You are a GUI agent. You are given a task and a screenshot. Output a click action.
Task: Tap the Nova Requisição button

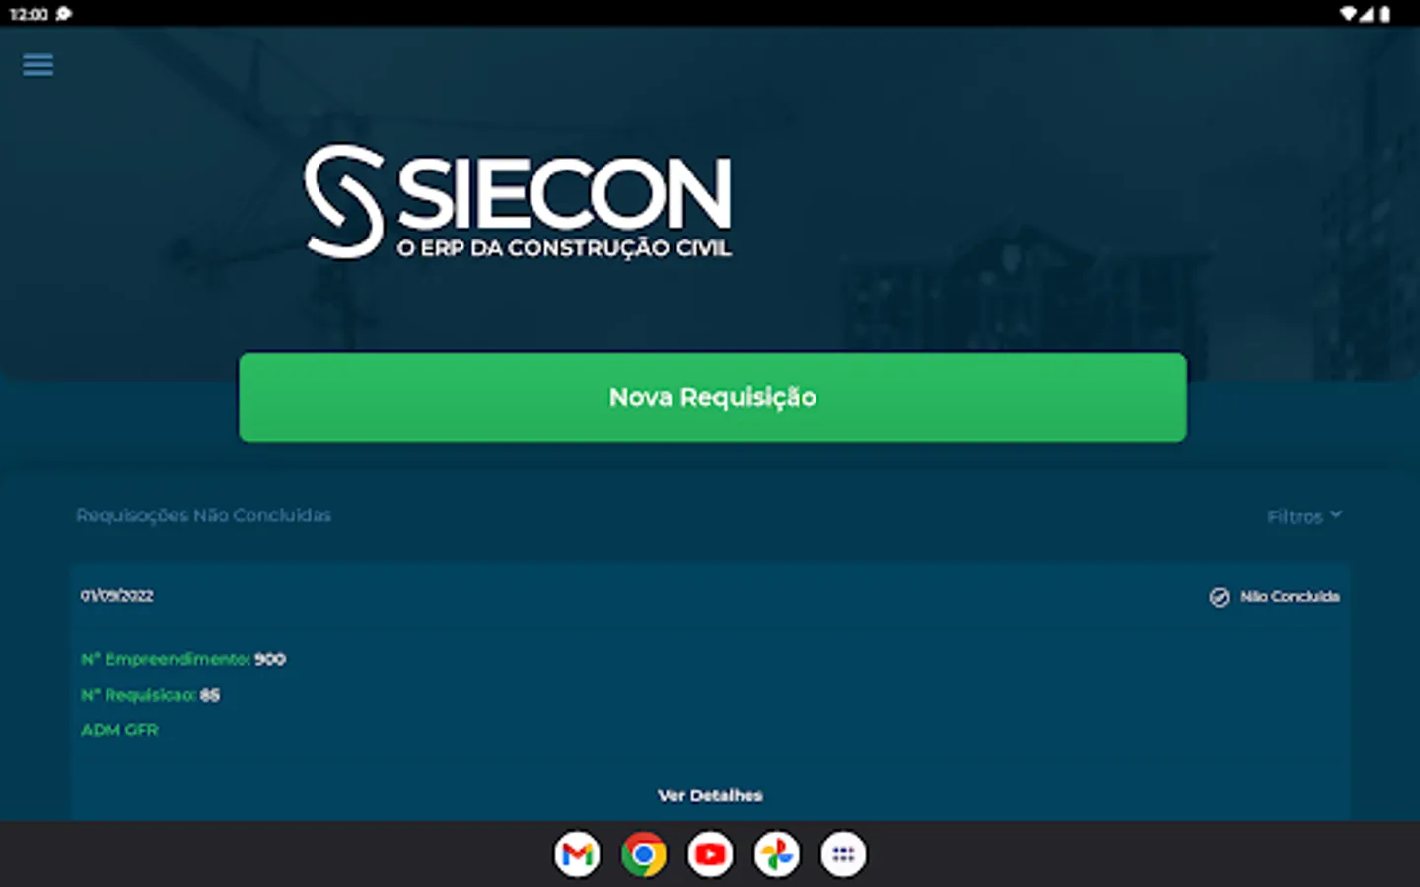[712, 397]
